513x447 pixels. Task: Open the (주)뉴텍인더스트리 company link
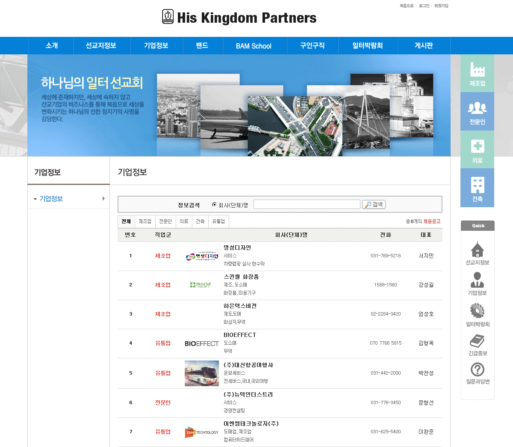pyautogui.click(x=248, y=395)
